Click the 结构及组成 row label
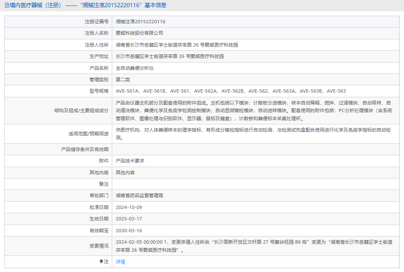The height and width of the screenshot is (272, 404). click(81, 110)
